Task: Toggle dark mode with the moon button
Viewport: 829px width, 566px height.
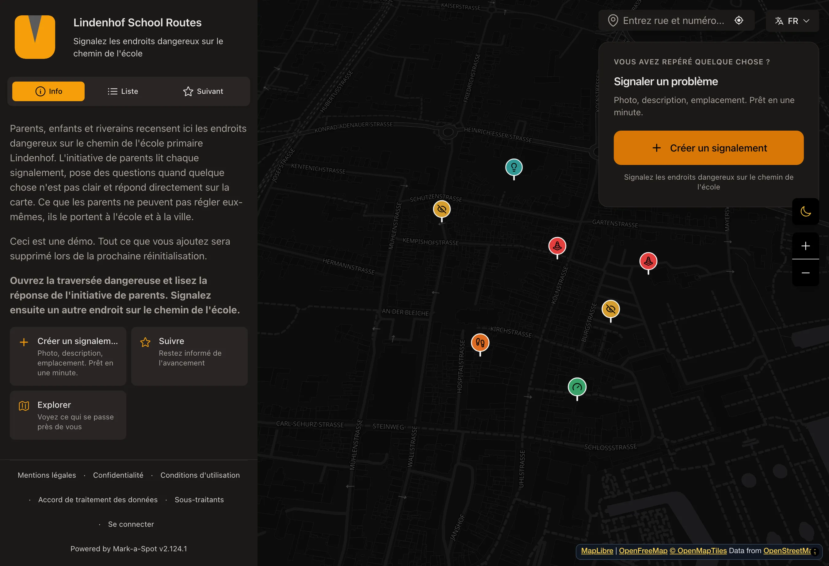Action: click(x=805, y=212)
